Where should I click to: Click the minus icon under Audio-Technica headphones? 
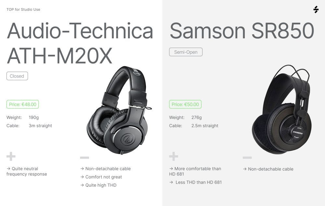(x=84, y=158)
